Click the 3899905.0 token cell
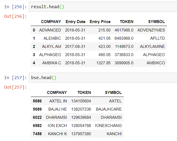The height and width of the screenshot is (141, 177). (124, 63)
